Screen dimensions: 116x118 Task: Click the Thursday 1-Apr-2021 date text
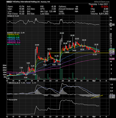click(x=98, y=4)
